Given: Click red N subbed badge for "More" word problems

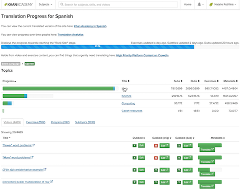Looking at the screenshot, I should coord(156,158).
